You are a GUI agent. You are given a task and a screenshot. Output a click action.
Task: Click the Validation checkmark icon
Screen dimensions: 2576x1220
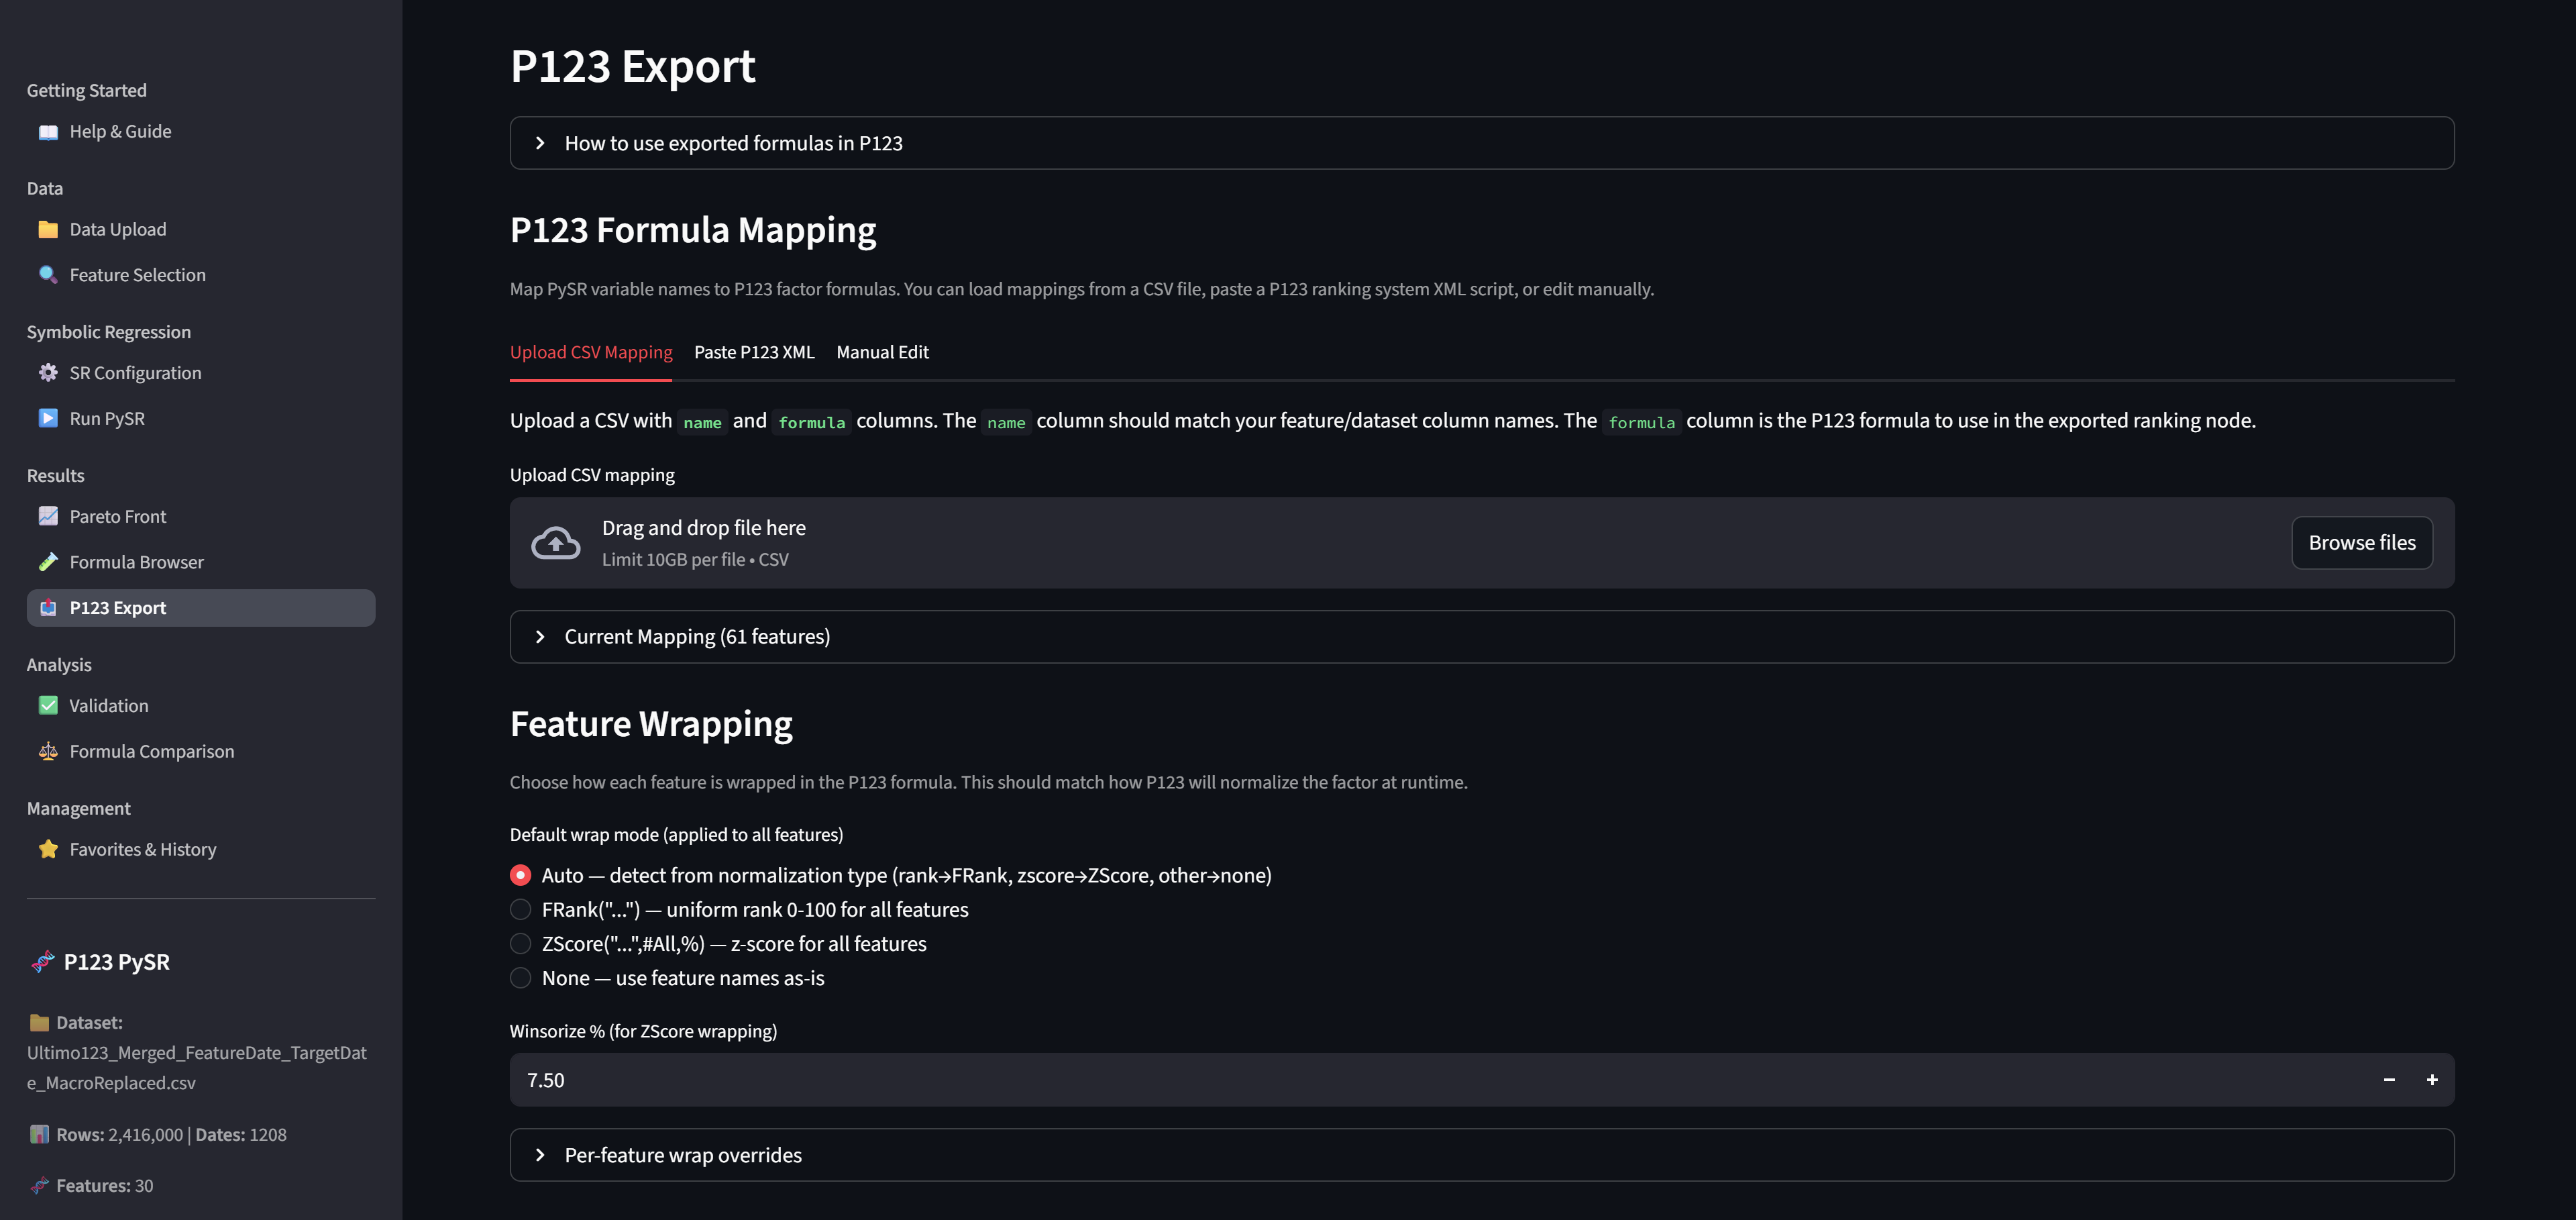coord(48,705)
